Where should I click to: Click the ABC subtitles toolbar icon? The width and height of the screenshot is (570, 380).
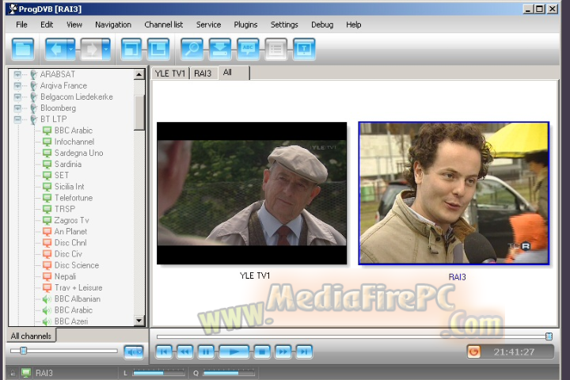coord(248,49)
